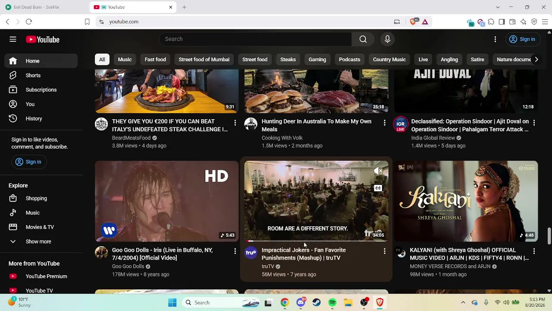Click the Brave Shields icon in address bar
This screenshot has height=311, width=552.
click(x=414, y=22)
